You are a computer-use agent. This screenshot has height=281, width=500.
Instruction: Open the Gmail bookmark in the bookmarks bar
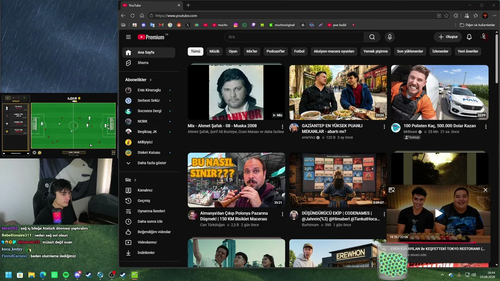[161, 25]
